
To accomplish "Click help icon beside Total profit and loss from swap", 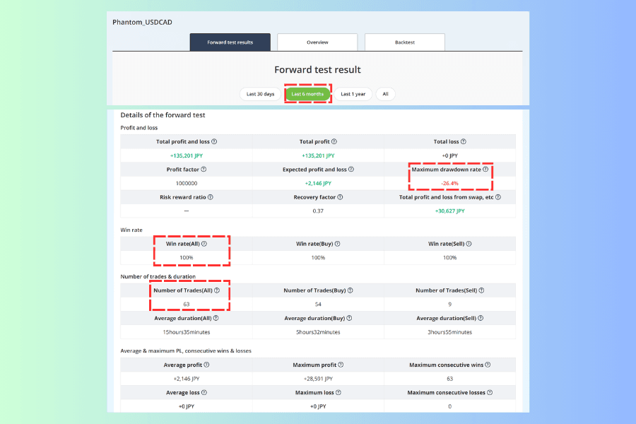I will pyautogui.click(x=498, y=197).
